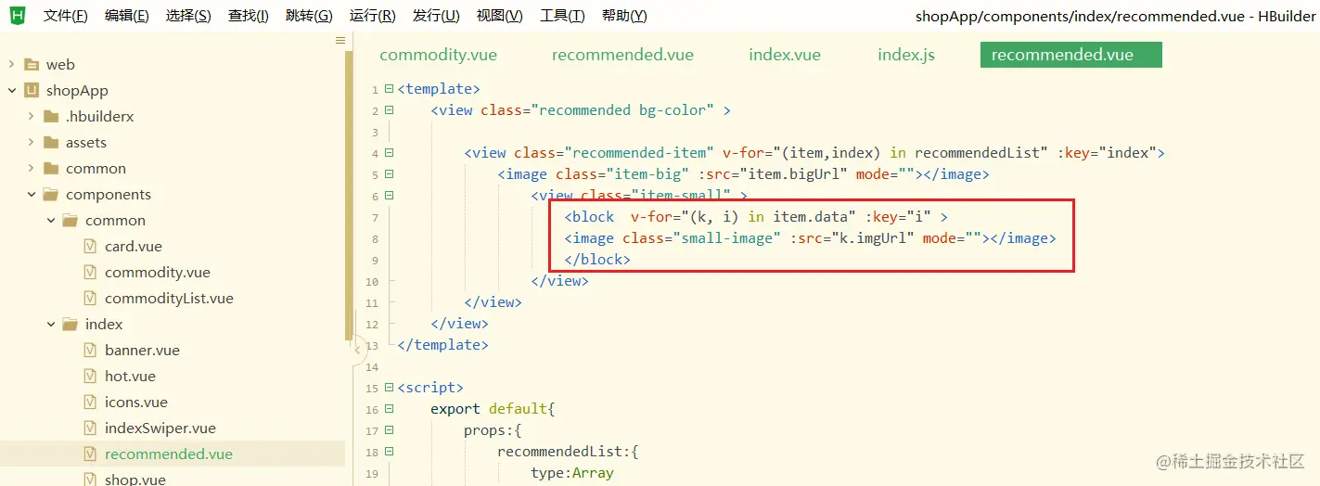Fold the image tag at line 5
1320x486 pixels.
(x=390, y=174)
